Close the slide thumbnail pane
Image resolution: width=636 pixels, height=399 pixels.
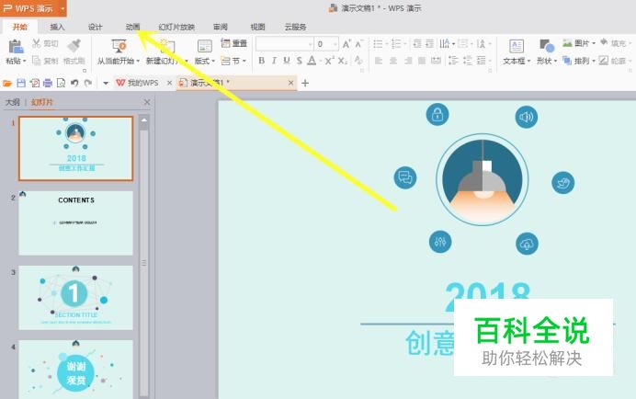(x=147, y=102)
